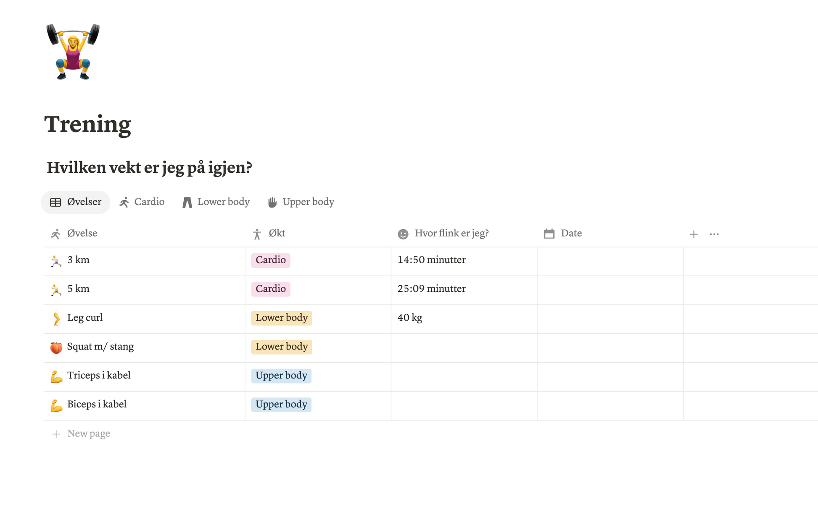Select the Øvelser table view tab
This screenshot has width=818, height=505.
[x=76, y=202]
